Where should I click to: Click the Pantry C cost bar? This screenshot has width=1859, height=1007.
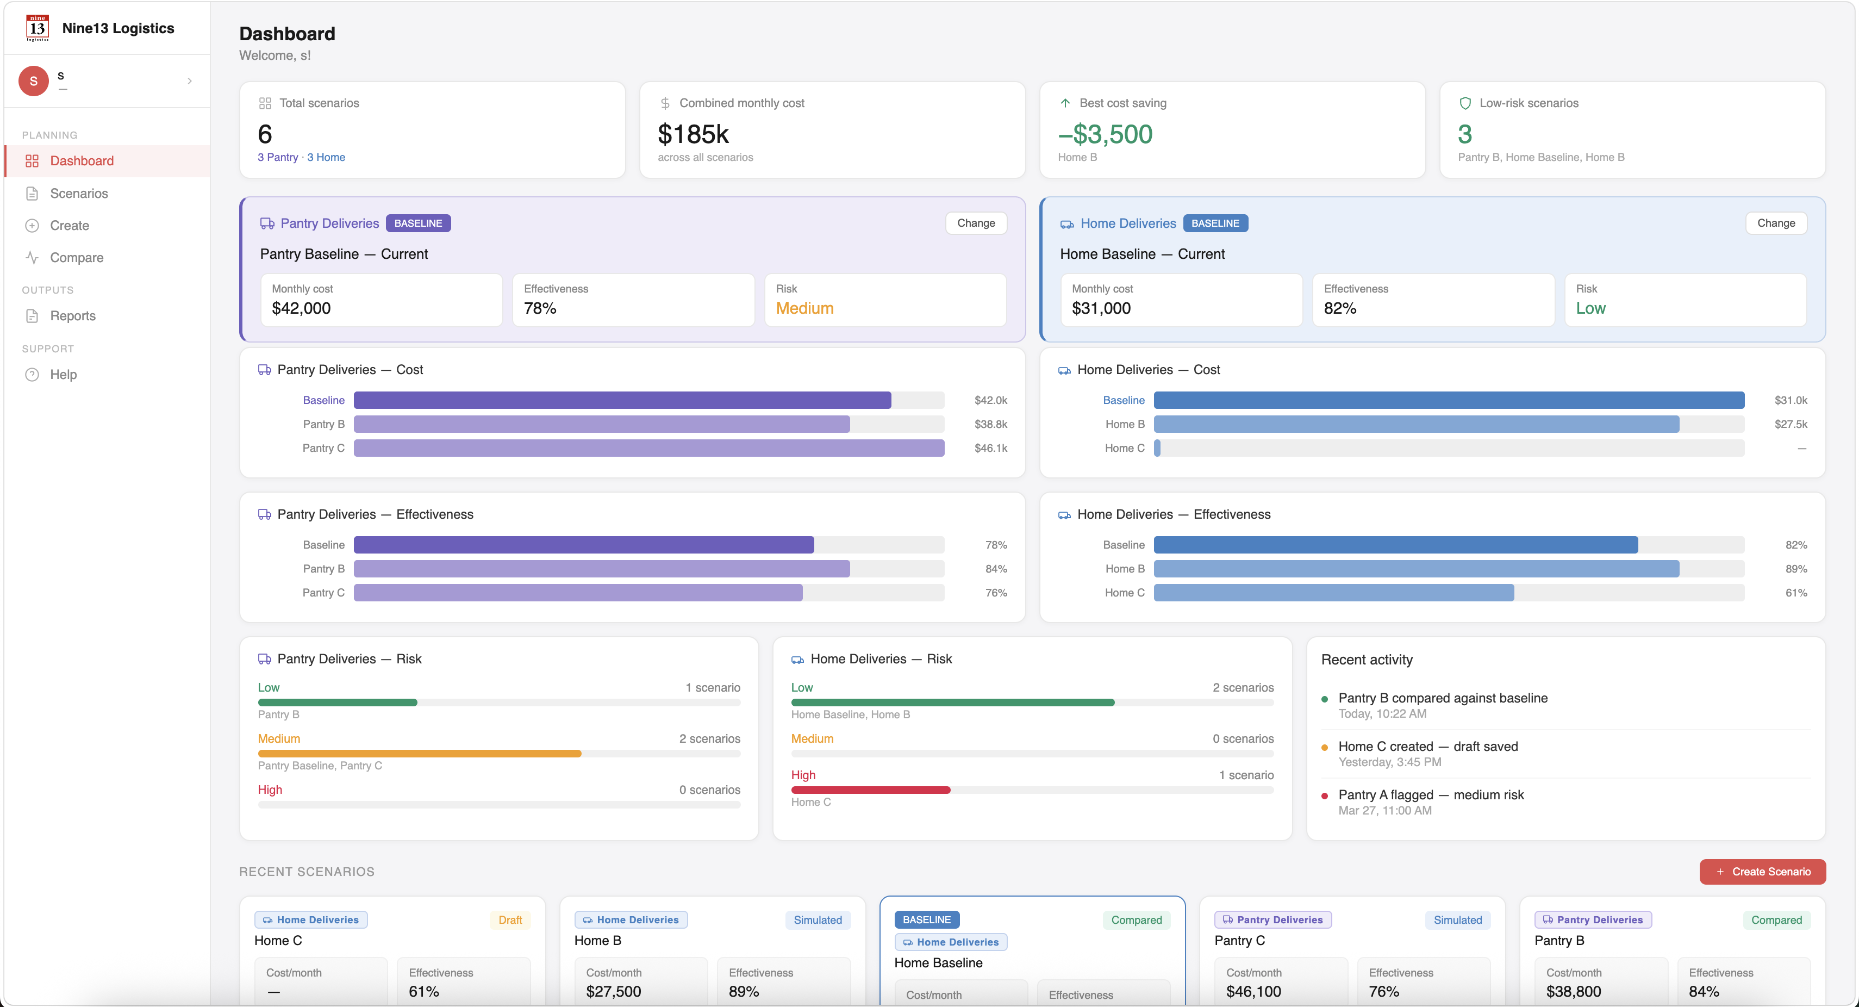point(649,448)
